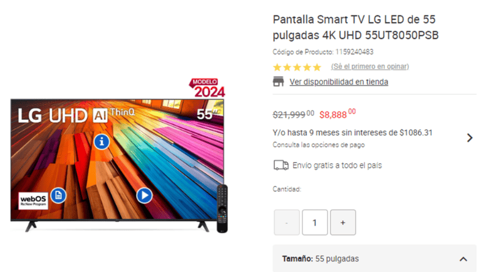490x272 pixels.
Task: Click the quantity input field showing 1
Action: tap(315, 222)
